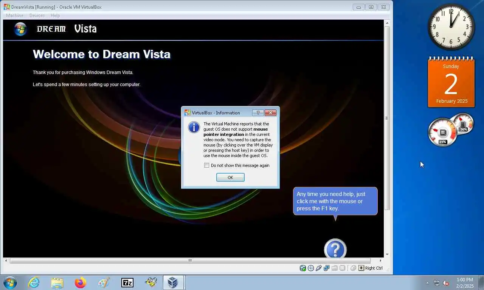Click 'Thank you for purchasing Windows Dream Vista.' text
This screenshot has height=290, width=484.
83,72
